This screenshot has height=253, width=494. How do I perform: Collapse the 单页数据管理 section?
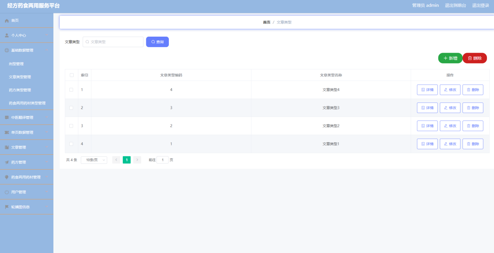(23, 132)
